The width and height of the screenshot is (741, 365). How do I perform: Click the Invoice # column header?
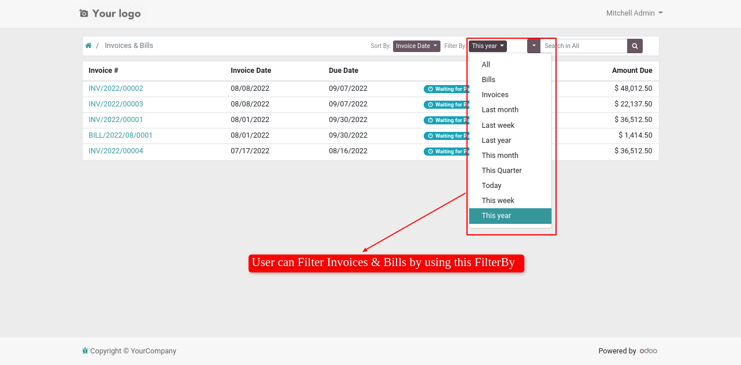tap(103, 71)
